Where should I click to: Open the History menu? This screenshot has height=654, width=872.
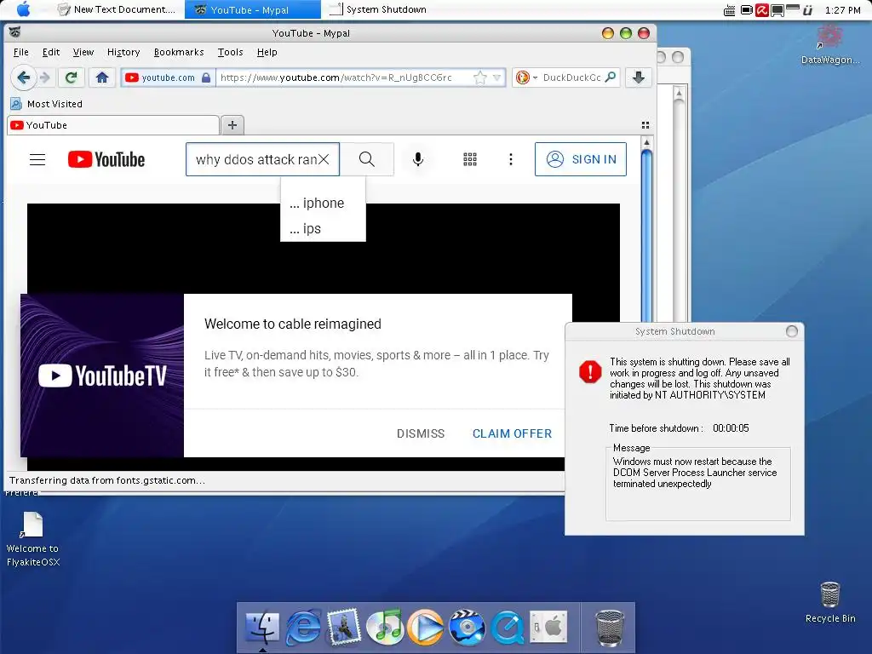[x=123, y=52]
